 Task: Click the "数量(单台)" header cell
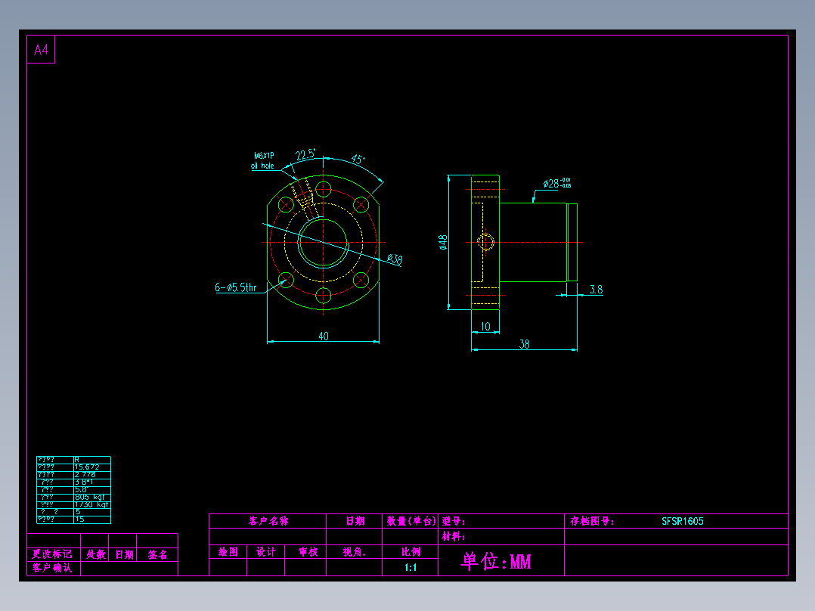pyautogui.click(x=411, y=521)
